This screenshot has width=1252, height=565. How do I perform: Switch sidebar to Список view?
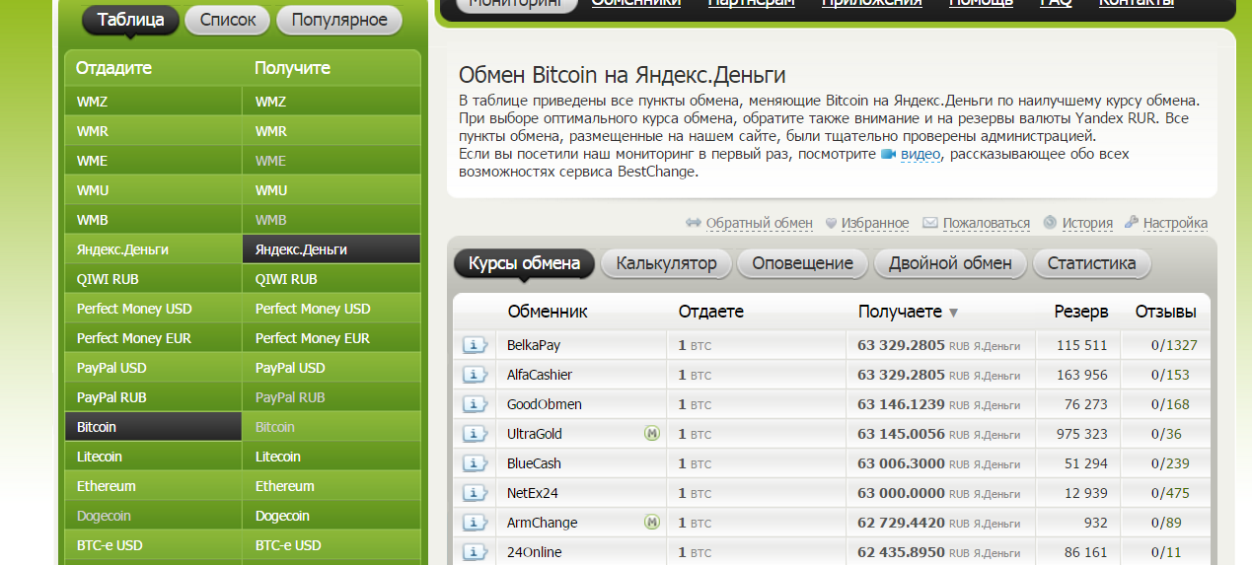(227, 20)
